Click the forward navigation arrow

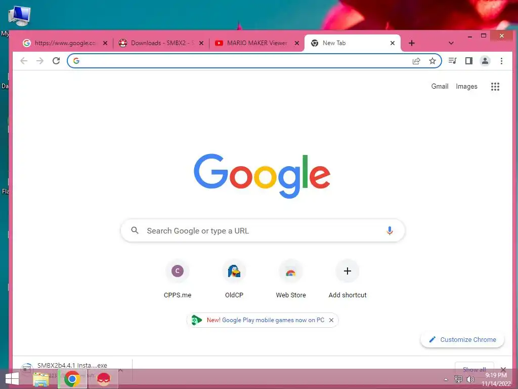pyautogui.click(x=40, y=61)
